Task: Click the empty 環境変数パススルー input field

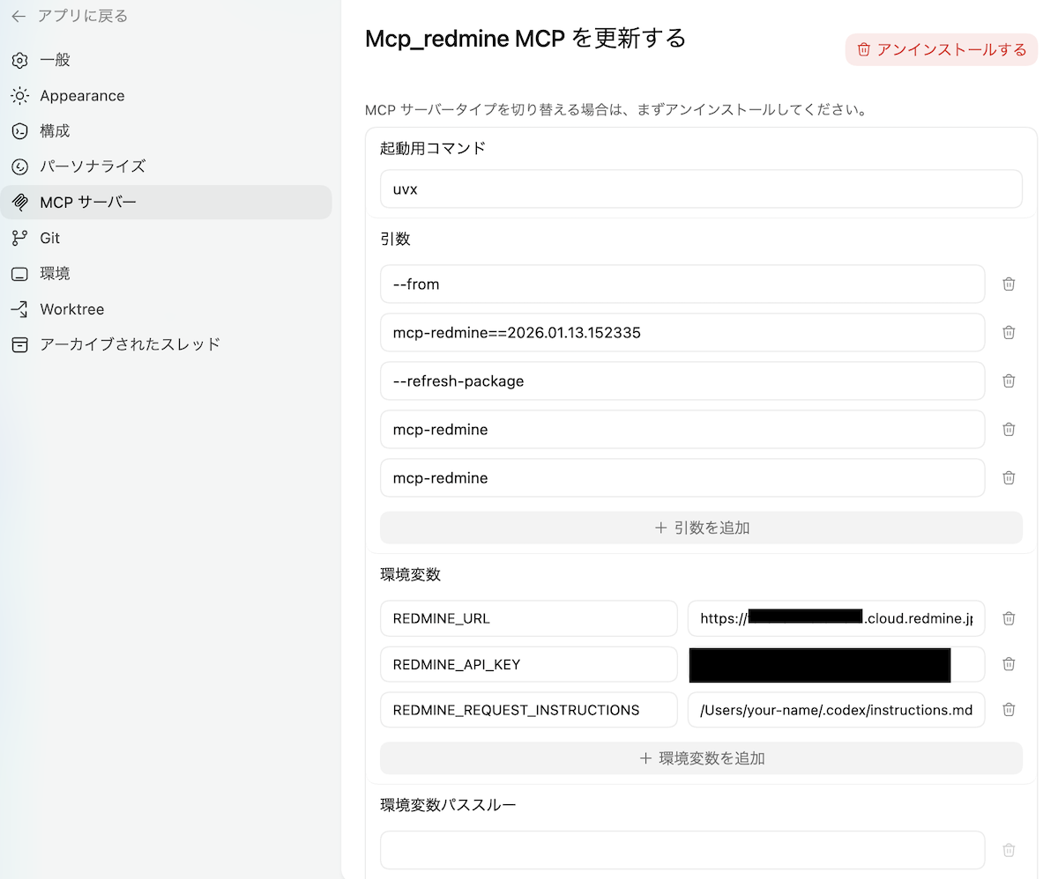Action: coord(682,850)
